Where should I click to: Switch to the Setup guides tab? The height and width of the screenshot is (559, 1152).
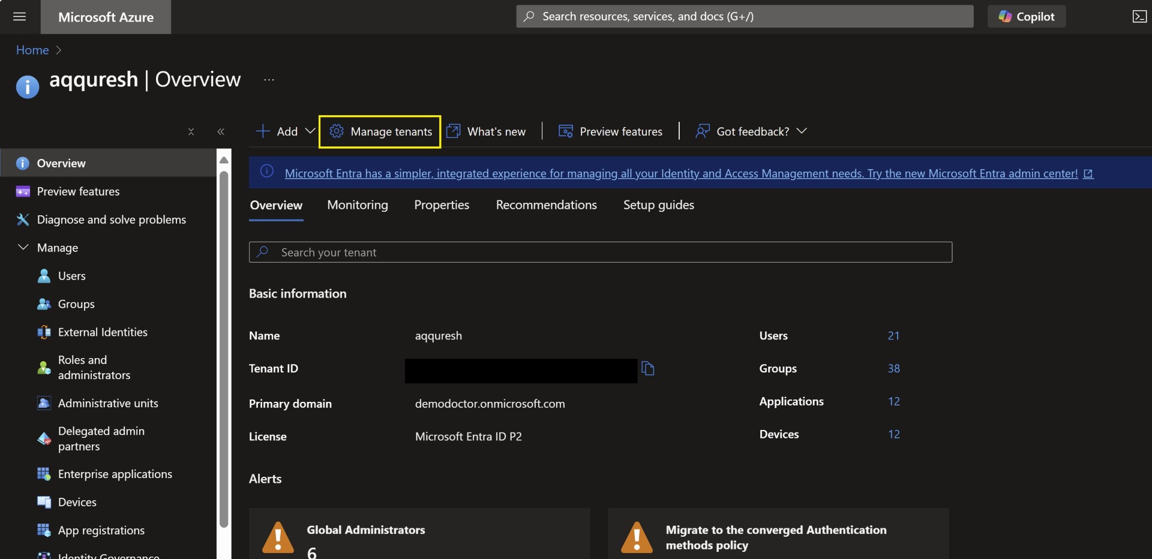tap(658, 205)
